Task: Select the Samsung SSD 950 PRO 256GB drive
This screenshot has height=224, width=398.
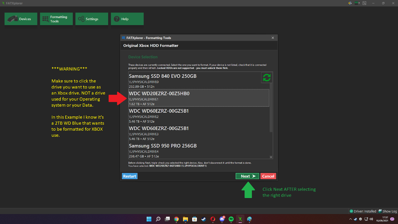Action: [x=199, y=150]
